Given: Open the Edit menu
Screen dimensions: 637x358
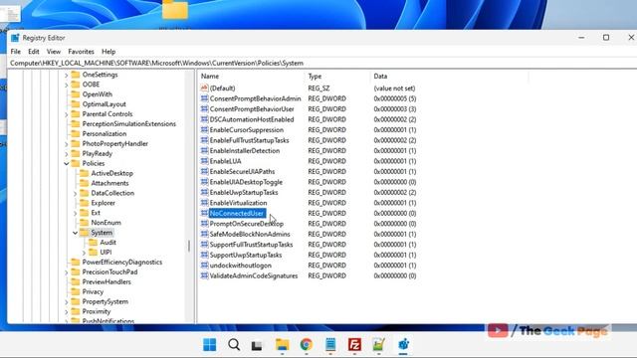Looking at the screenshot, I should pos(34,52).
